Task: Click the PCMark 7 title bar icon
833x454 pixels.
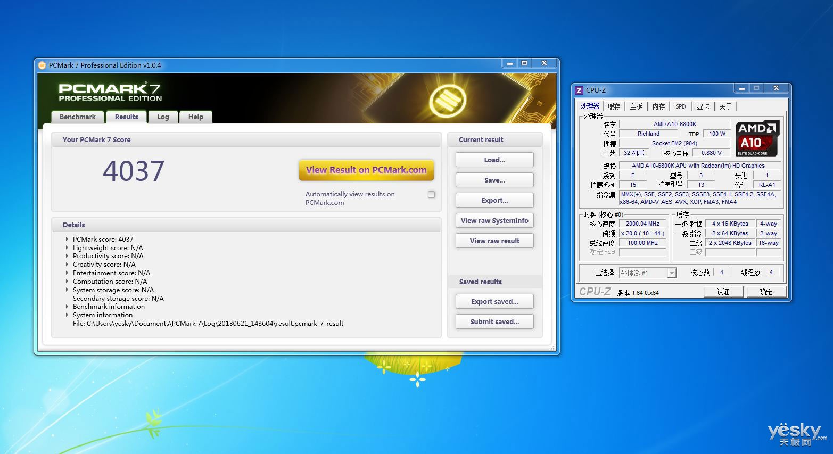Action: pos(43,65)
